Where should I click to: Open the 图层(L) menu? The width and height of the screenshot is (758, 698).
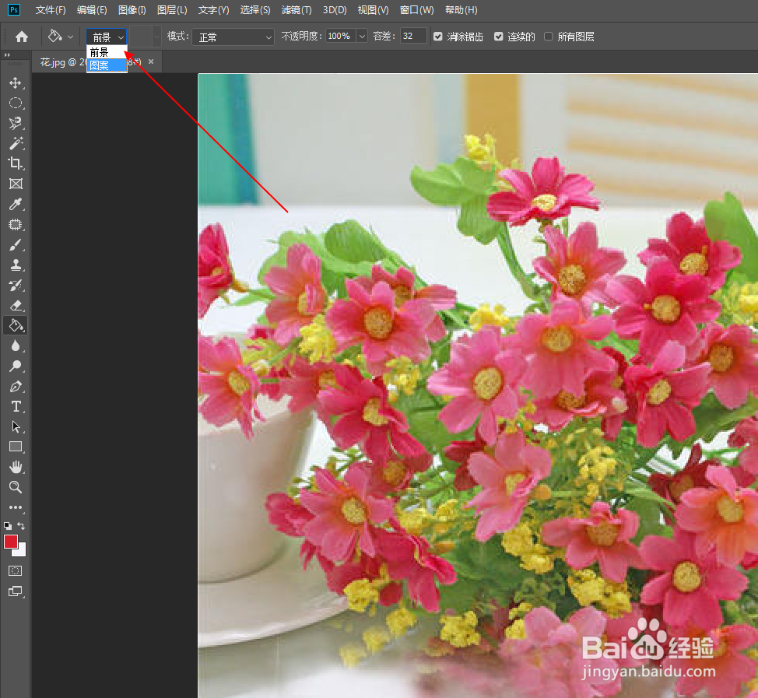click(172, 10)
